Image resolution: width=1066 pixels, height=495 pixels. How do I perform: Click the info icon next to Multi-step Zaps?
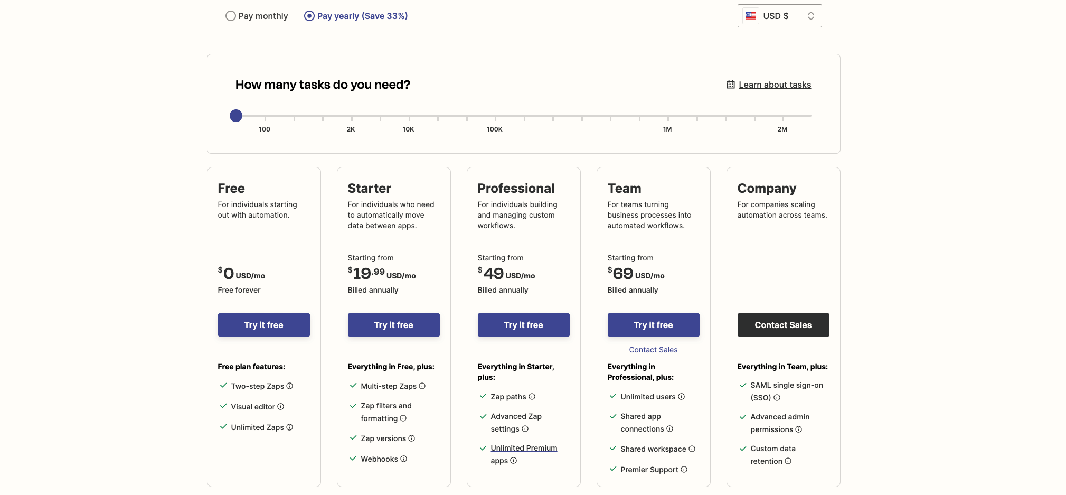(422, 386)
